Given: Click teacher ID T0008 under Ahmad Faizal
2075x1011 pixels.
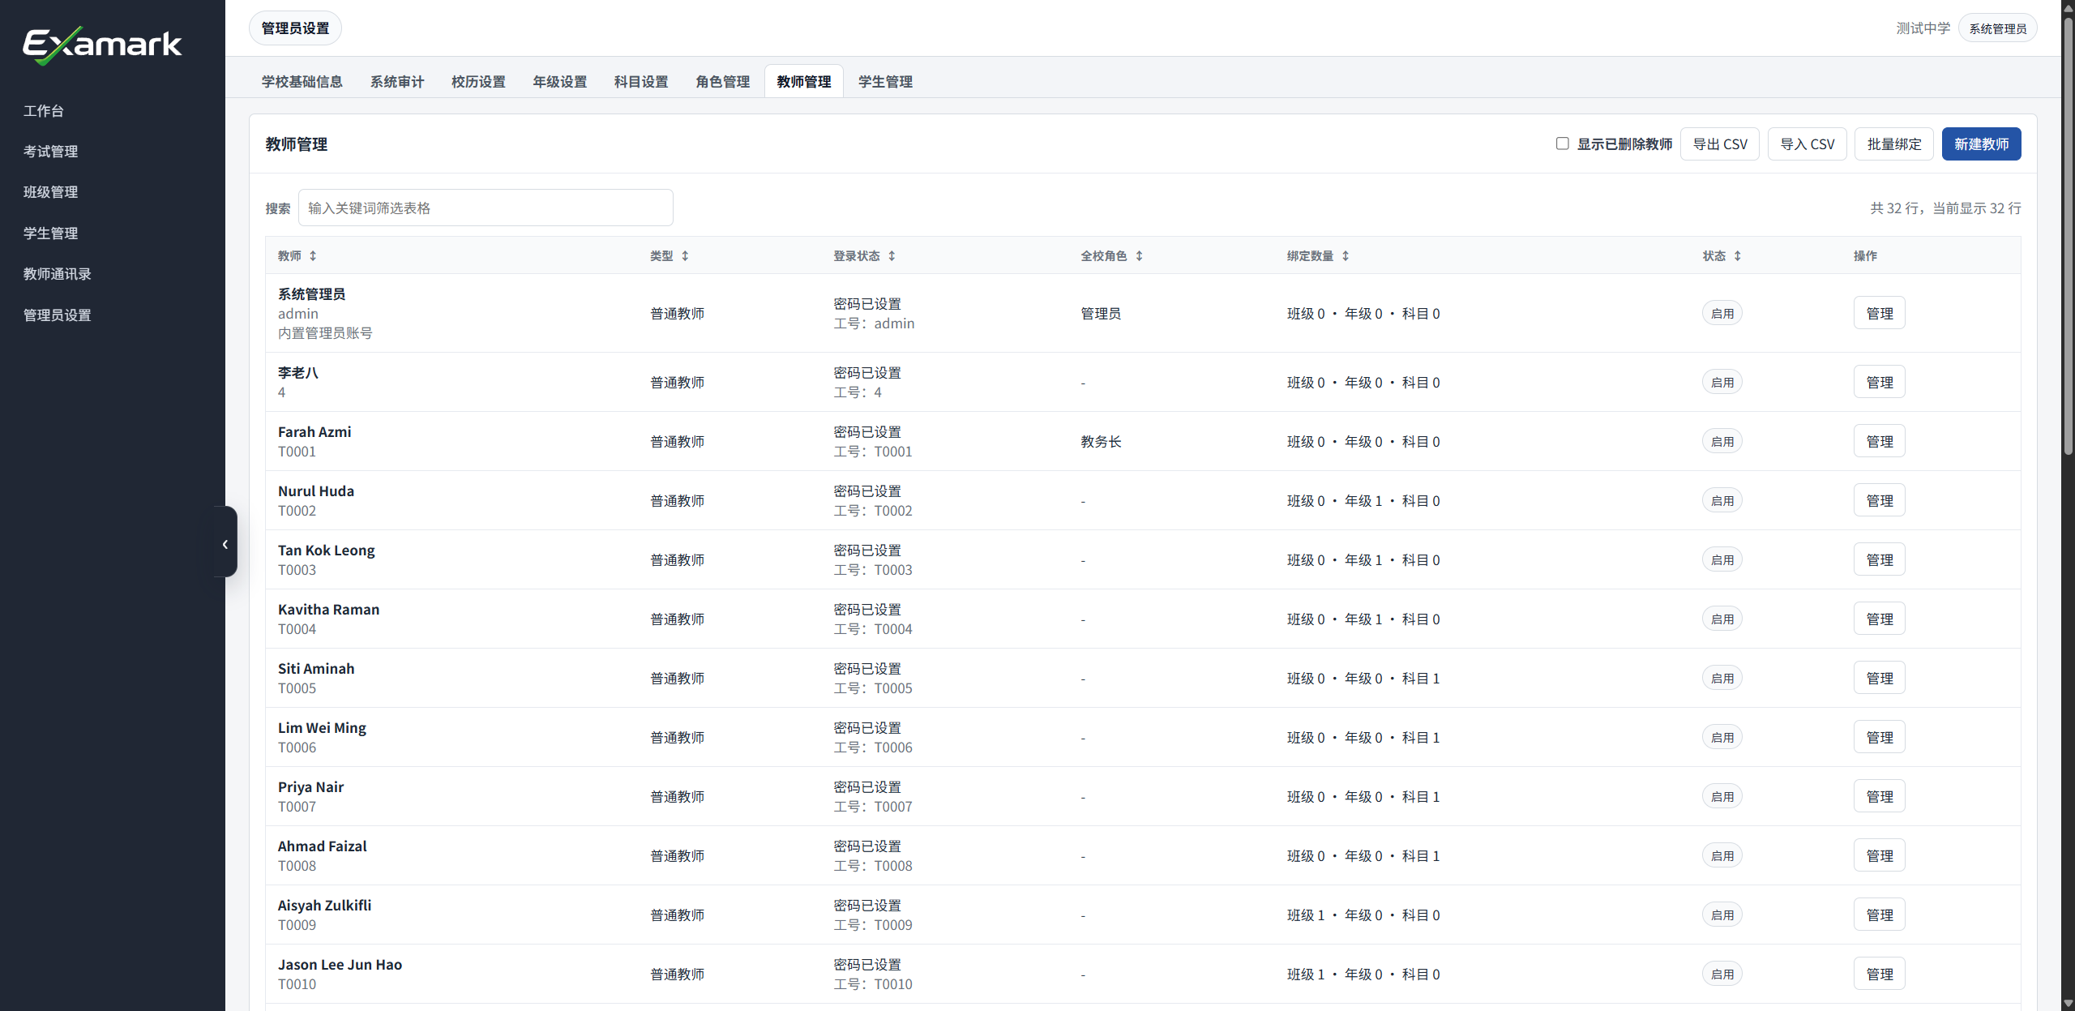Looking at the screenshot, I should click(x=297, y=866).
